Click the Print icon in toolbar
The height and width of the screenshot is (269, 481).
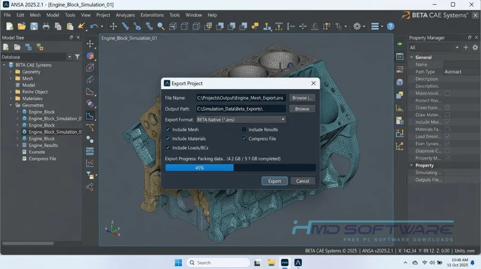point(46,26)
